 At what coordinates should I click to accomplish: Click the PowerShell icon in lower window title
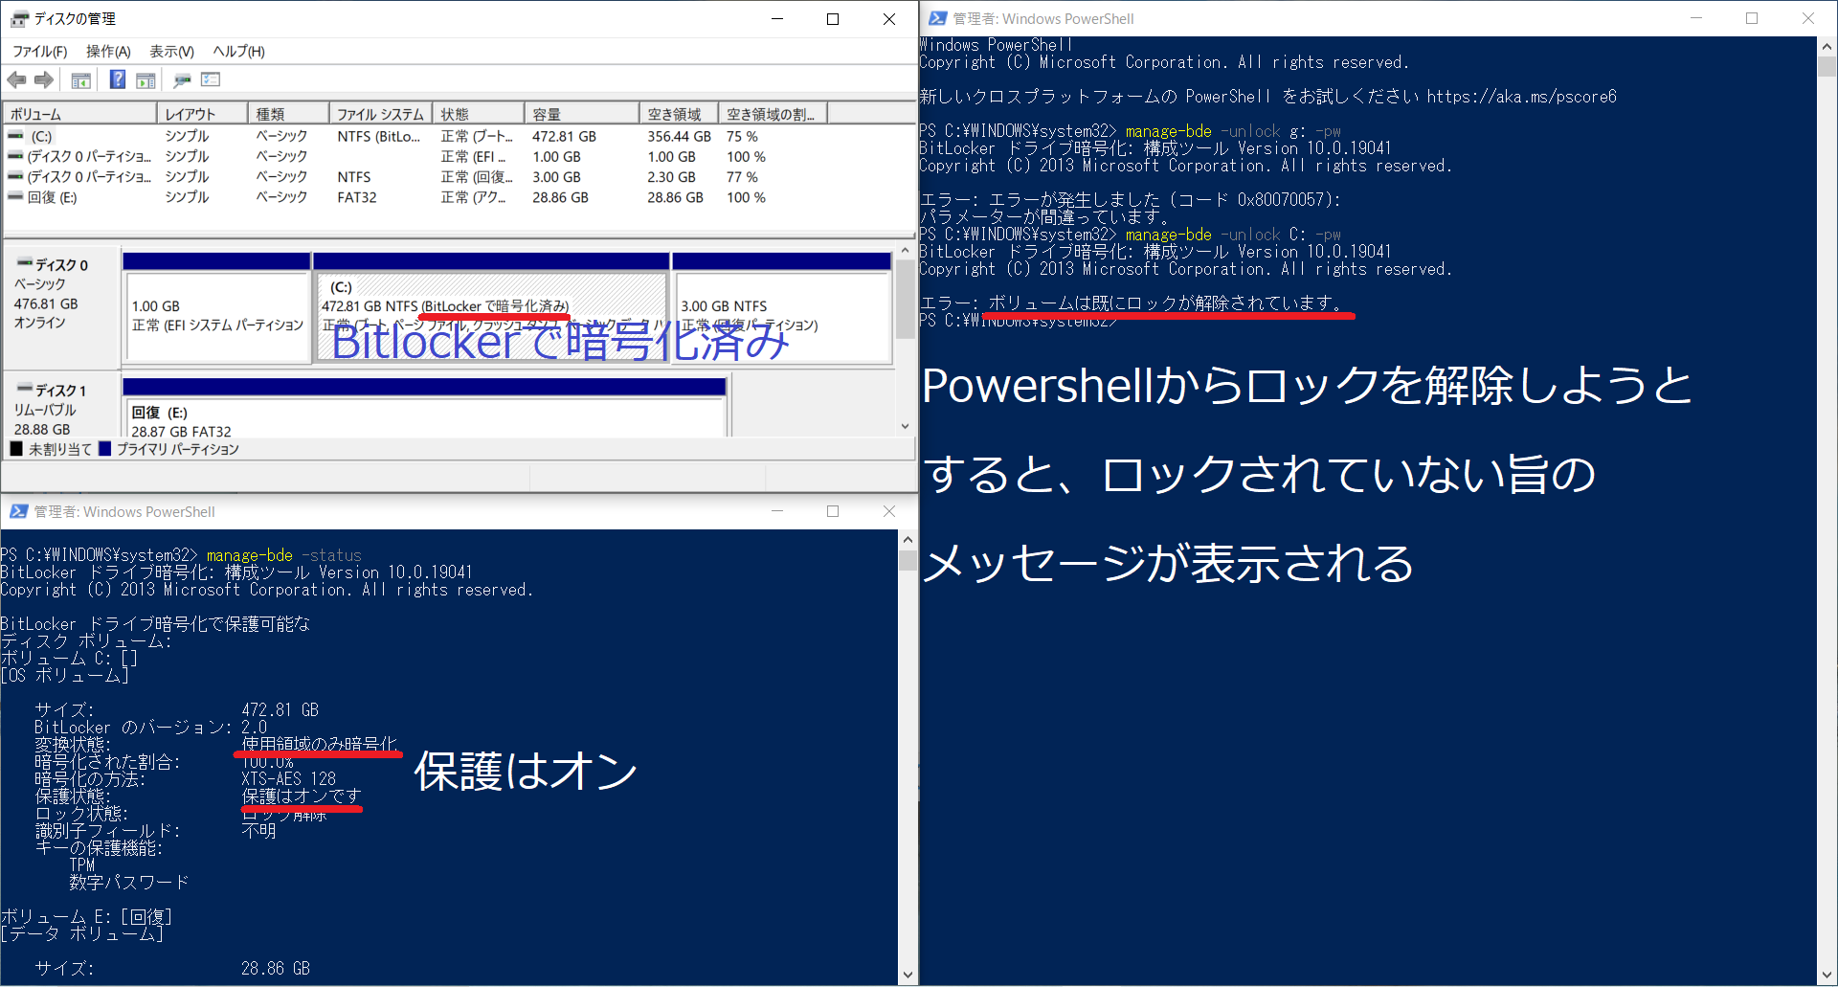click(19, 511)
